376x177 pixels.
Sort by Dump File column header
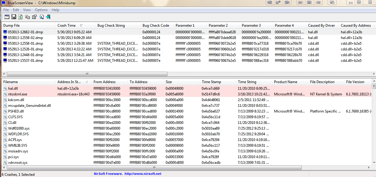click(29, 25)
